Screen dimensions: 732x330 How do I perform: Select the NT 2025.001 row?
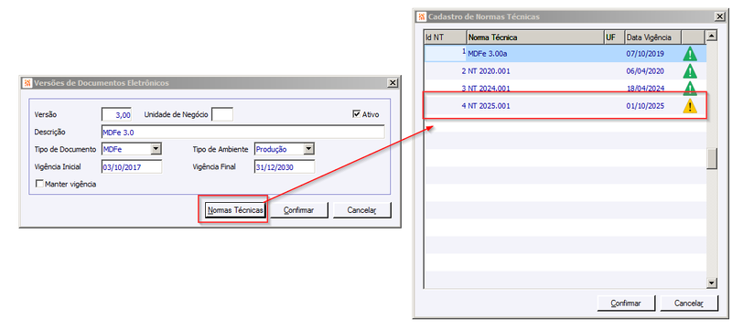pyautogui.click(x=565, y=106)
